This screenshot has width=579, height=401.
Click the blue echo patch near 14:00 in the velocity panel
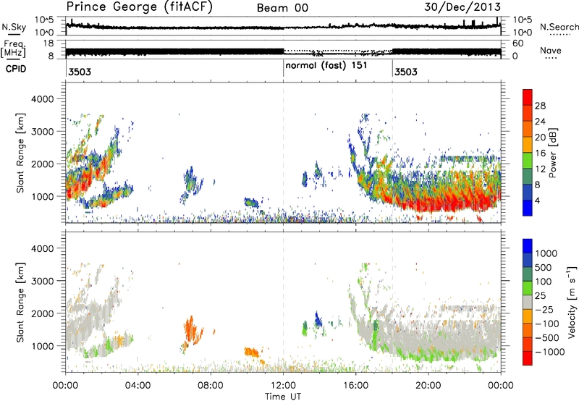(x=318, y=319)
